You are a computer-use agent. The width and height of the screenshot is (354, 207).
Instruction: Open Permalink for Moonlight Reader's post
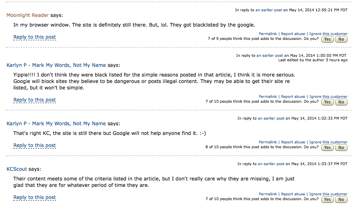coord(268,34)
